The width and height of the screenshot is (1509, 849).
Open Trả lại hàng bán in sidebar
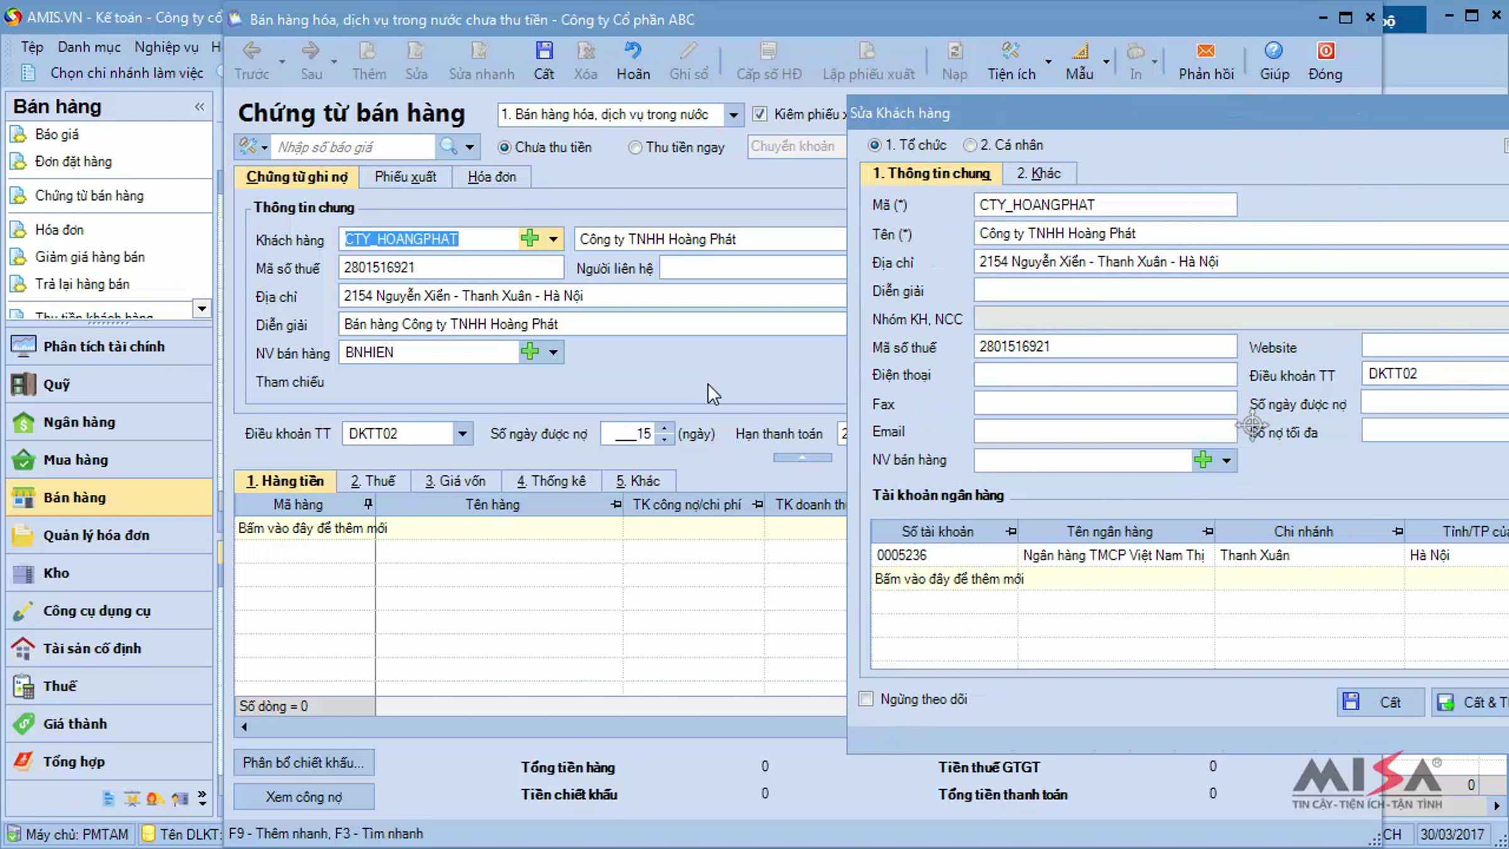tap(82, 284)
